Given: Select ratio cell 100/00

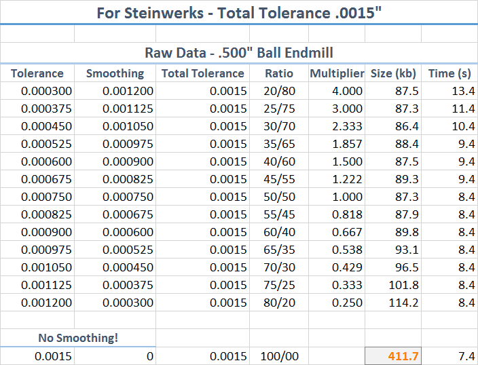Looking at the screenshot, I should pyautogui.click(x=279, y=356).
